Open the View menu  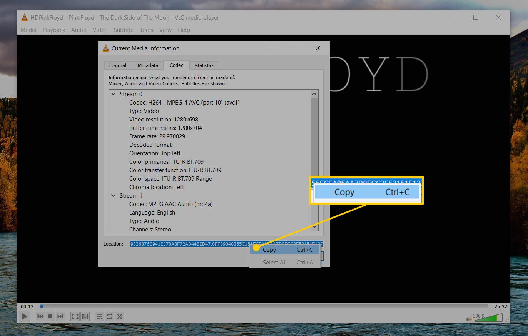(165, 30)
